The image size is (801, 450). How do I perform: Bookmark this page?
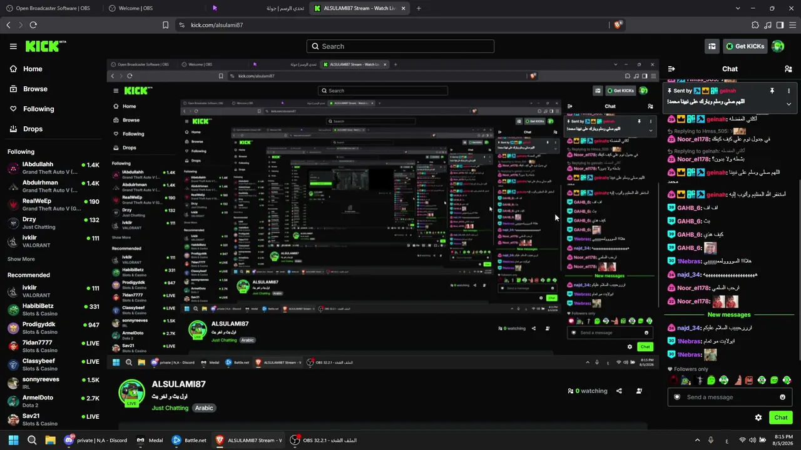[x=165, y=25]
